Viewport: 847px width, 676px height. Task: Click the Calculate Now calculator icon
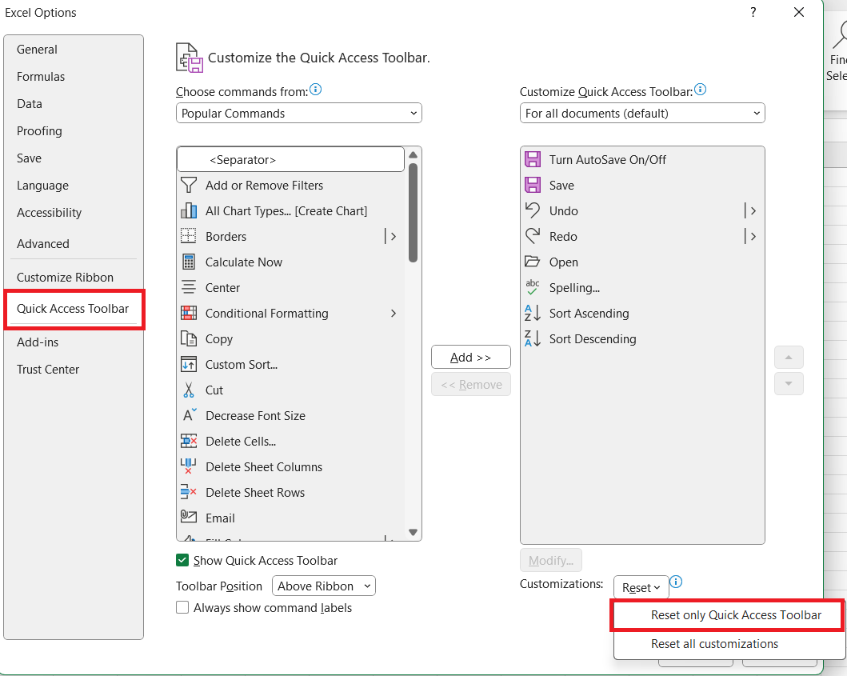[x=189, y=262]
